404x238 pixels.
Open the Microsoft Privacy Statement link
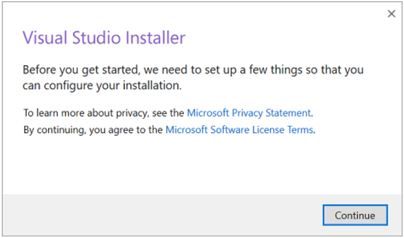[248, 113]
